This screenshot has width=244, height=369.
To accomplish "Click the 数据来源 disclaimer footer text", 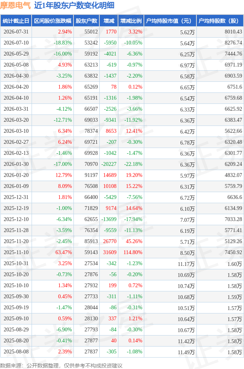I will tap(61, 366).
